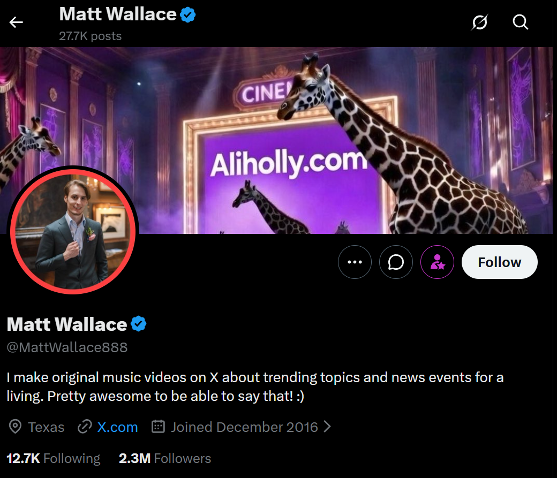Click the verified badge beside the profile name

click(x=139, y=324)
